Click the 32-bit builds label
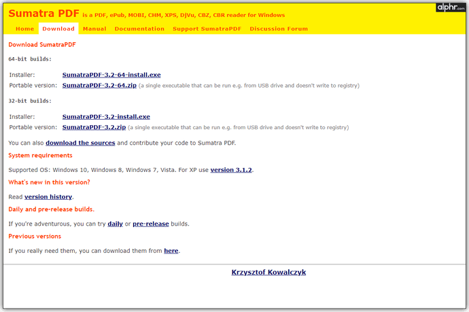Viewport: 469px width, 312px height. tap(30, 101)
